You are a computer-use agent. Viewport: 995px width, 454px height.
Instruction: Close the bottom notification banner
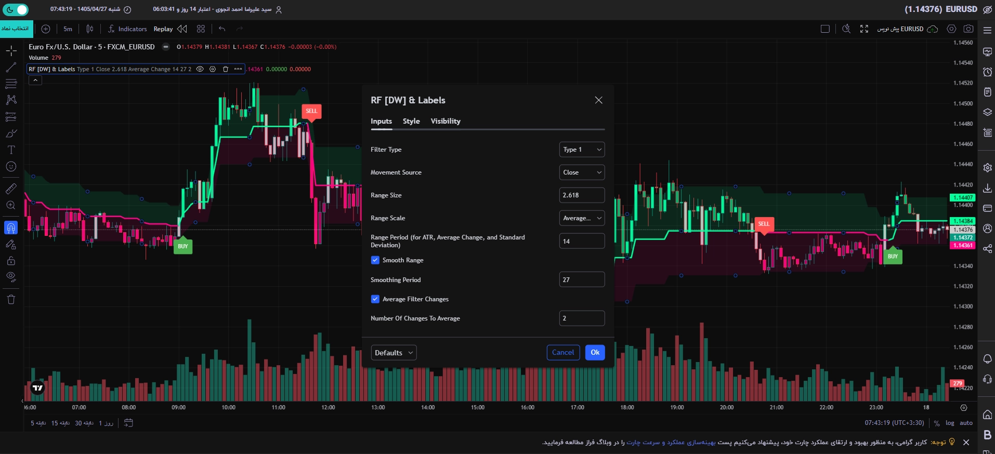click(x=966, y=443)
